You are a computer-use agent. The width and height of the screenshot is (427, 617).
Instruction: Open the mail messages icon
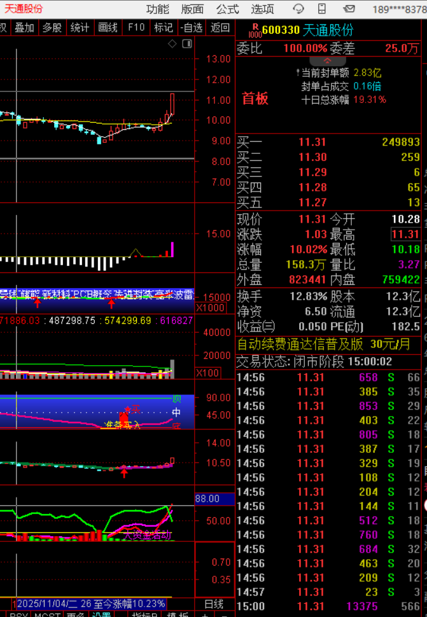(x=348, y=9)
